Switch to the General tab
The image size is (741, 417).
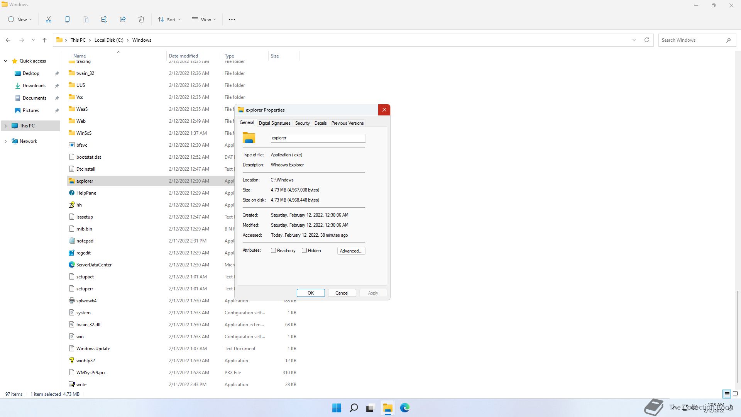247,122
